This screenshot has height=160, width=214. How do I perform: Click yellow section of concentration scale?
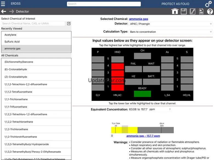[x=124, y=130]
